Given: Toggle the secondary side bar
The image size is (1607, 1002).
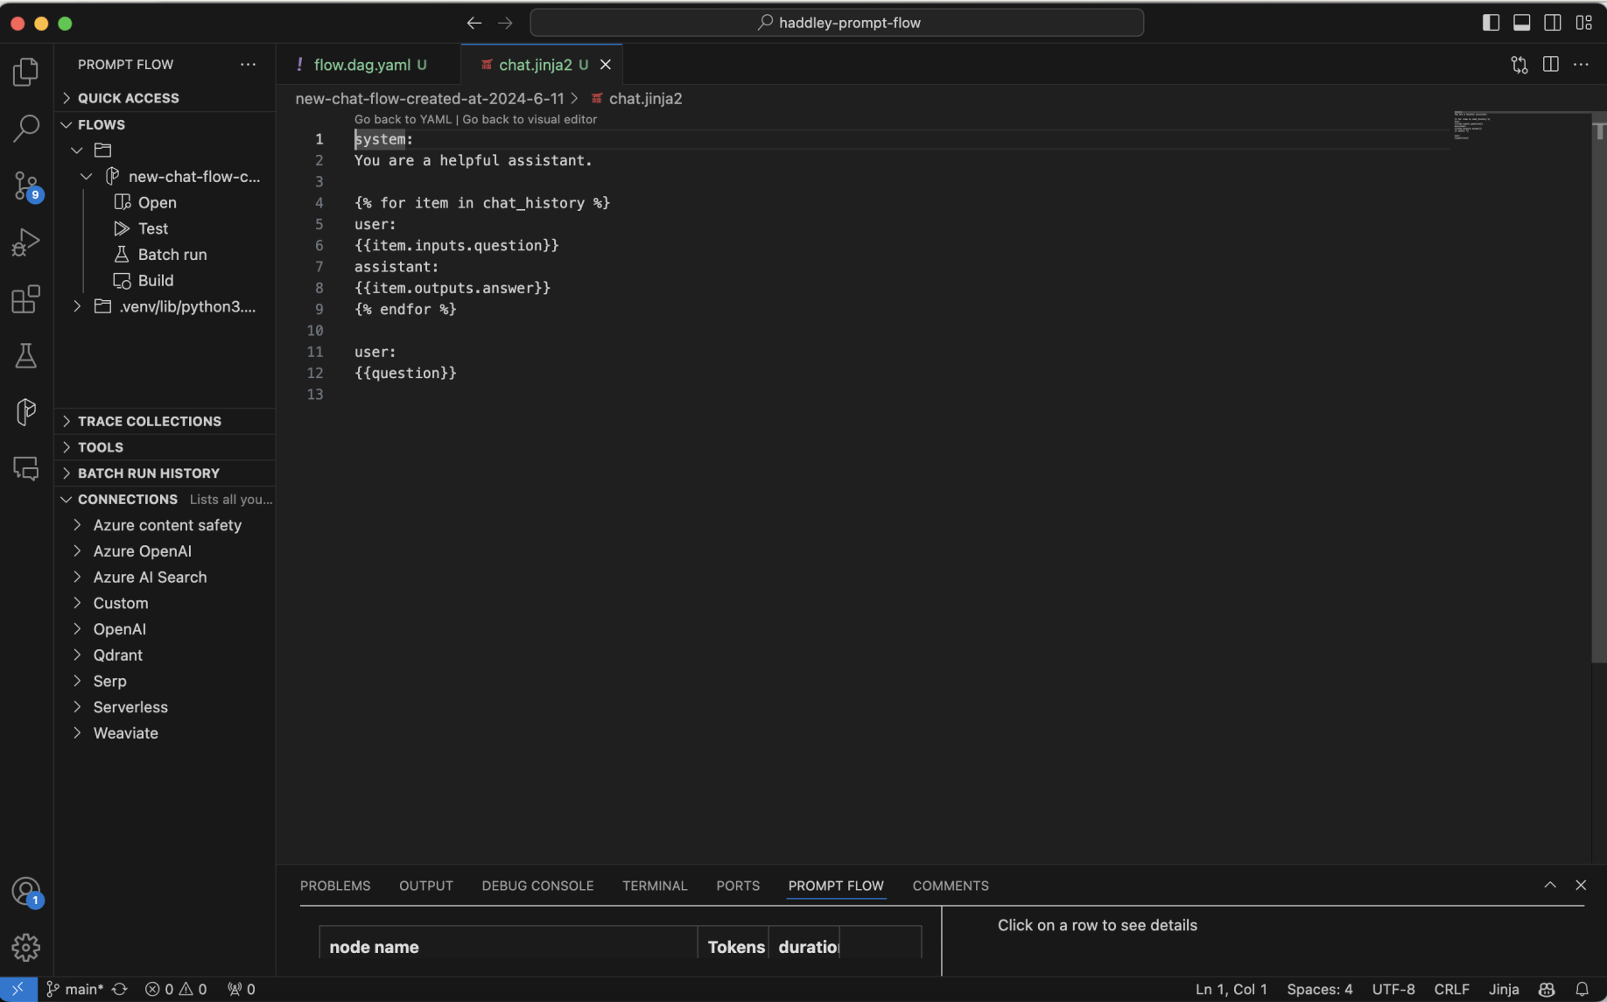Looking at the screenshot, I should (1552, 23).
